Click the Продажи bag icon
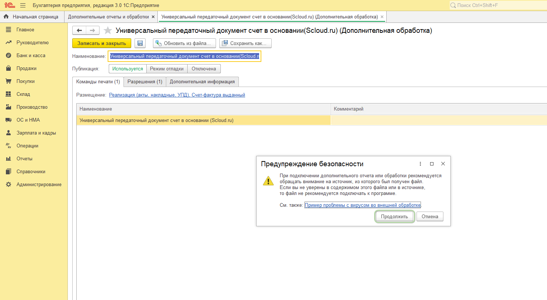 [8, 68]
